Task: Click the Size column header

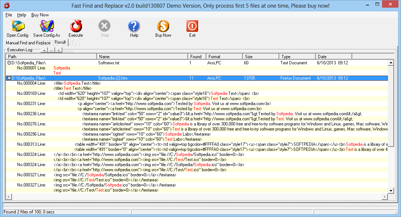Action: (261, 57)
